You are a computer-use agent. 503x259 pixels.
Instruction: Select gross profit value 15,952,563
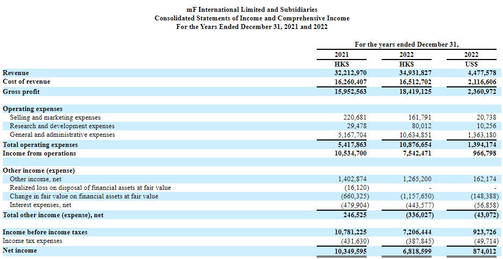tap(350, 92)
